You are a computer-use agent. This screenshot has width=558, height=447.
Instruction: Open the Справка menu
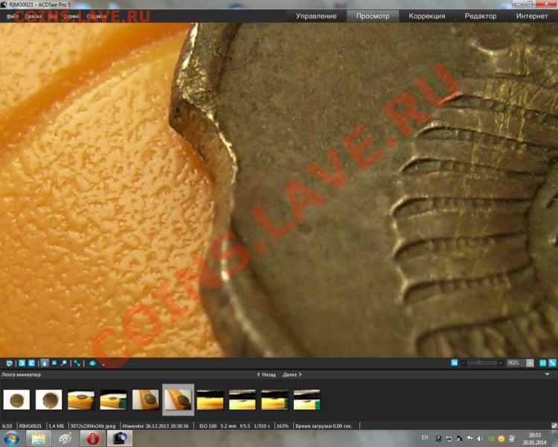pyautogui.click(x=96, y=16)
